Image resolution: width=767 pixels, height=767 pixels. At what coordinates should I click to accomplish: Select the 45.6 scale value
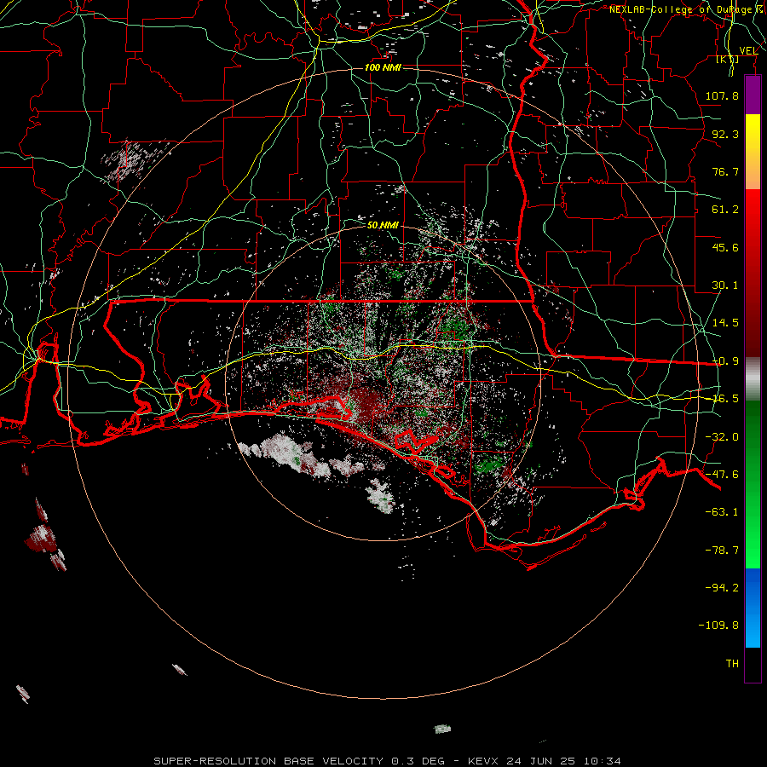(x=725, y=247)
